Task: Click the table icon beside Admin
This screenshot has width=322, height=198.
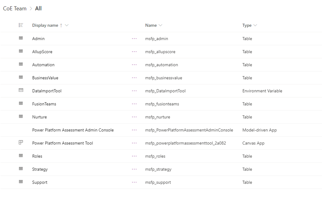Action: [21, 38]
